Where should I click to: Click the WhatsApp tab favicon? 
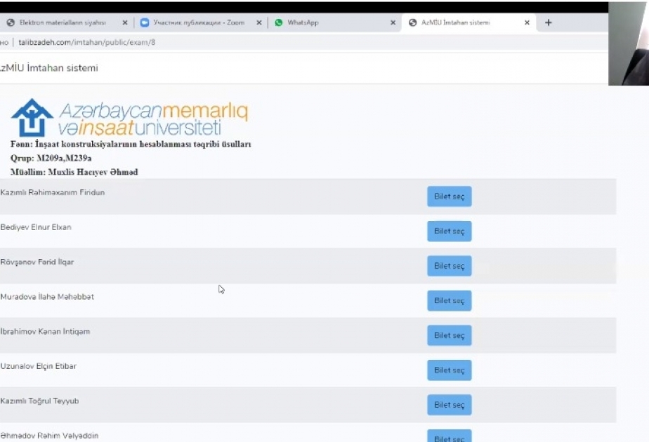click(279, 22)
